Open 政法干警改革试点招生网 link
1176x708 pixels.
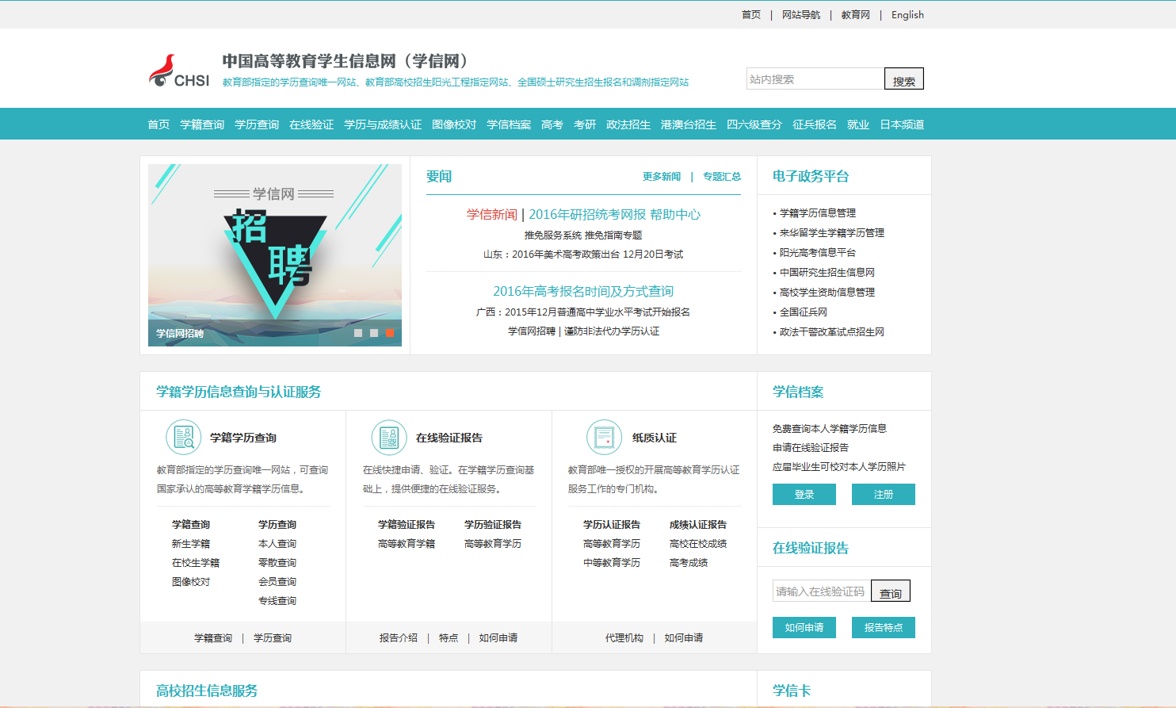click(x=832, y=331)
